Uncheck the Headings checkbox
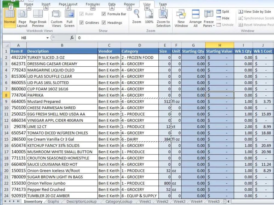 pos(104,22)
